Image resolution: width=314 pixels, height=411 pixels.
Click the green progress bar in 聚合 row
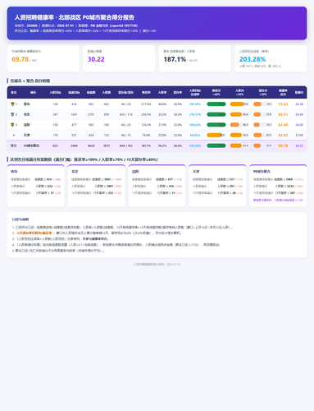click(x=216, y=145)
